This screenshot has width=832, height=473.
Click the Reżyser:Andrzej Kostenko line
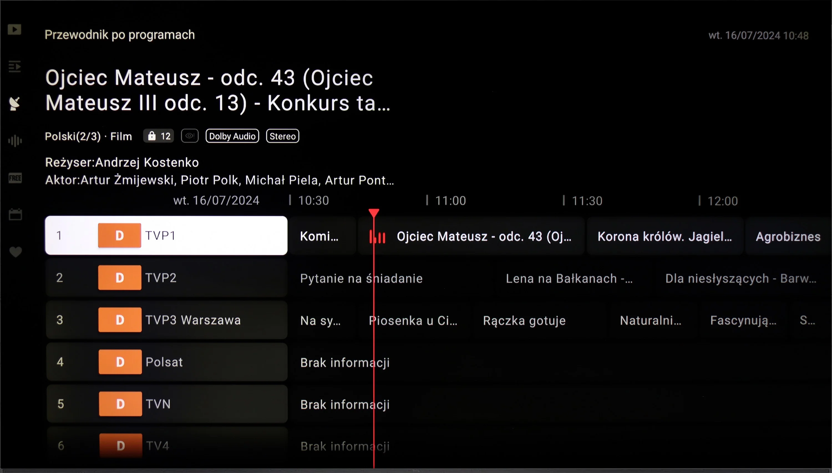tap(122, 162)
